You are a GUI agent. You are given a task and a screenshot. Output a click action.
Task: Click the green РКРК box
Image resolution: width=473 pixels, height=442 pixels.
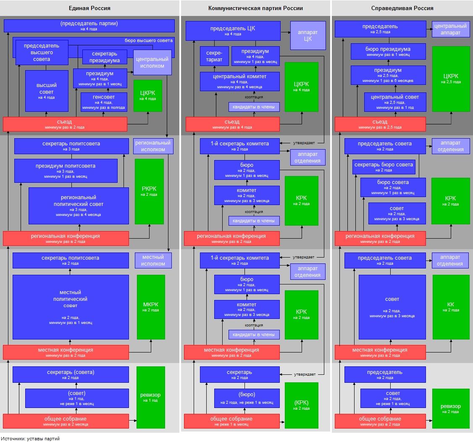[x=149, y=191]
